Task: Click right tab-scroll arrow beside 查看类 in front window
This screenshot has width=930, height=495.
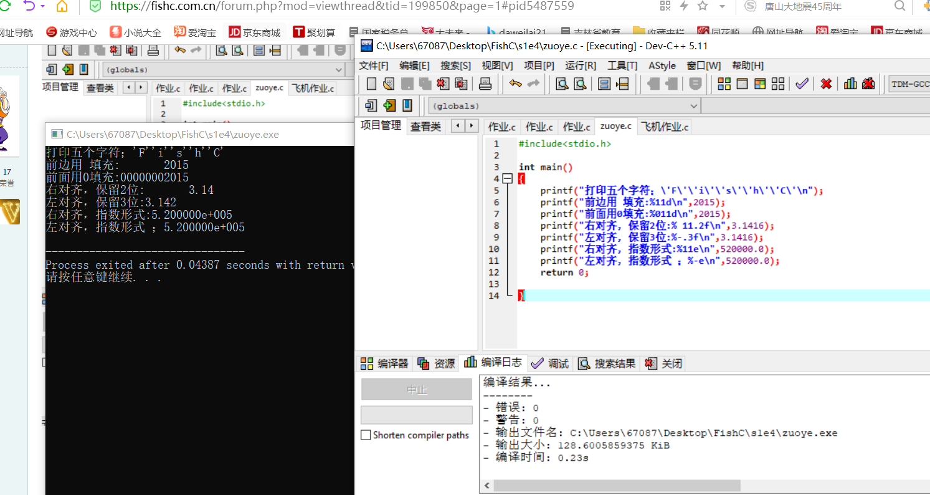Action: click(x=472, y=125)
